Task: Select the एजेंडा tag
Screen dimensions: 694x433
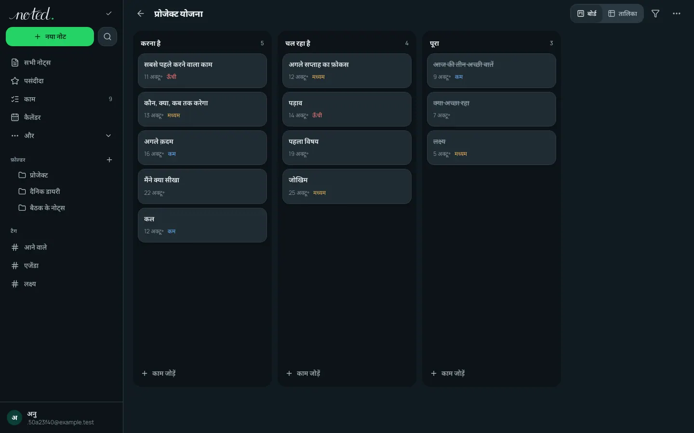Action: (61, 266)
